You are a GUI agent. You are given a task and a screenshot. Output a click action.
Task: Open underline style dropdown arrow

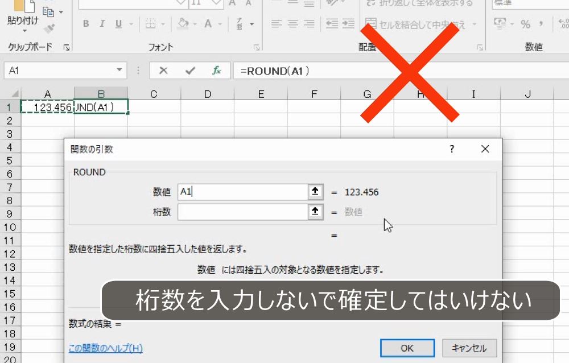point(131,24)
